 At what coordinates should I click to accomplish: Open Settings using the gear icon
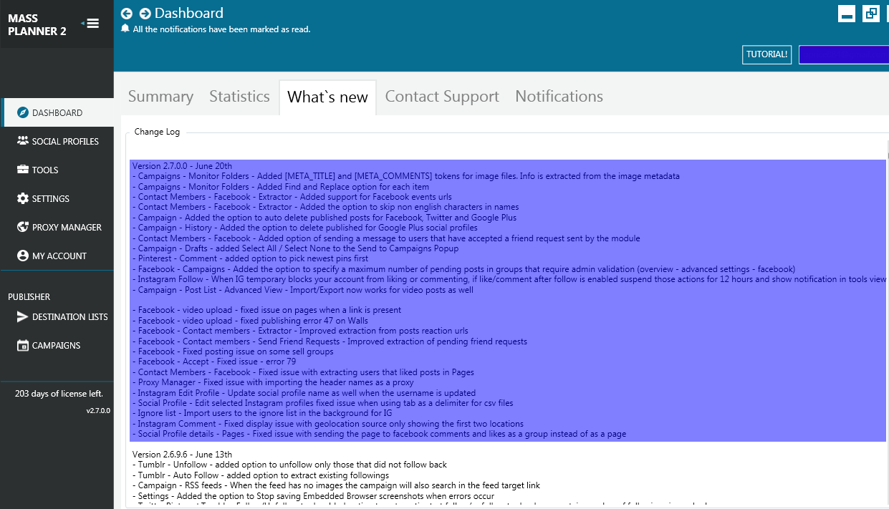[x=23, y=198]
